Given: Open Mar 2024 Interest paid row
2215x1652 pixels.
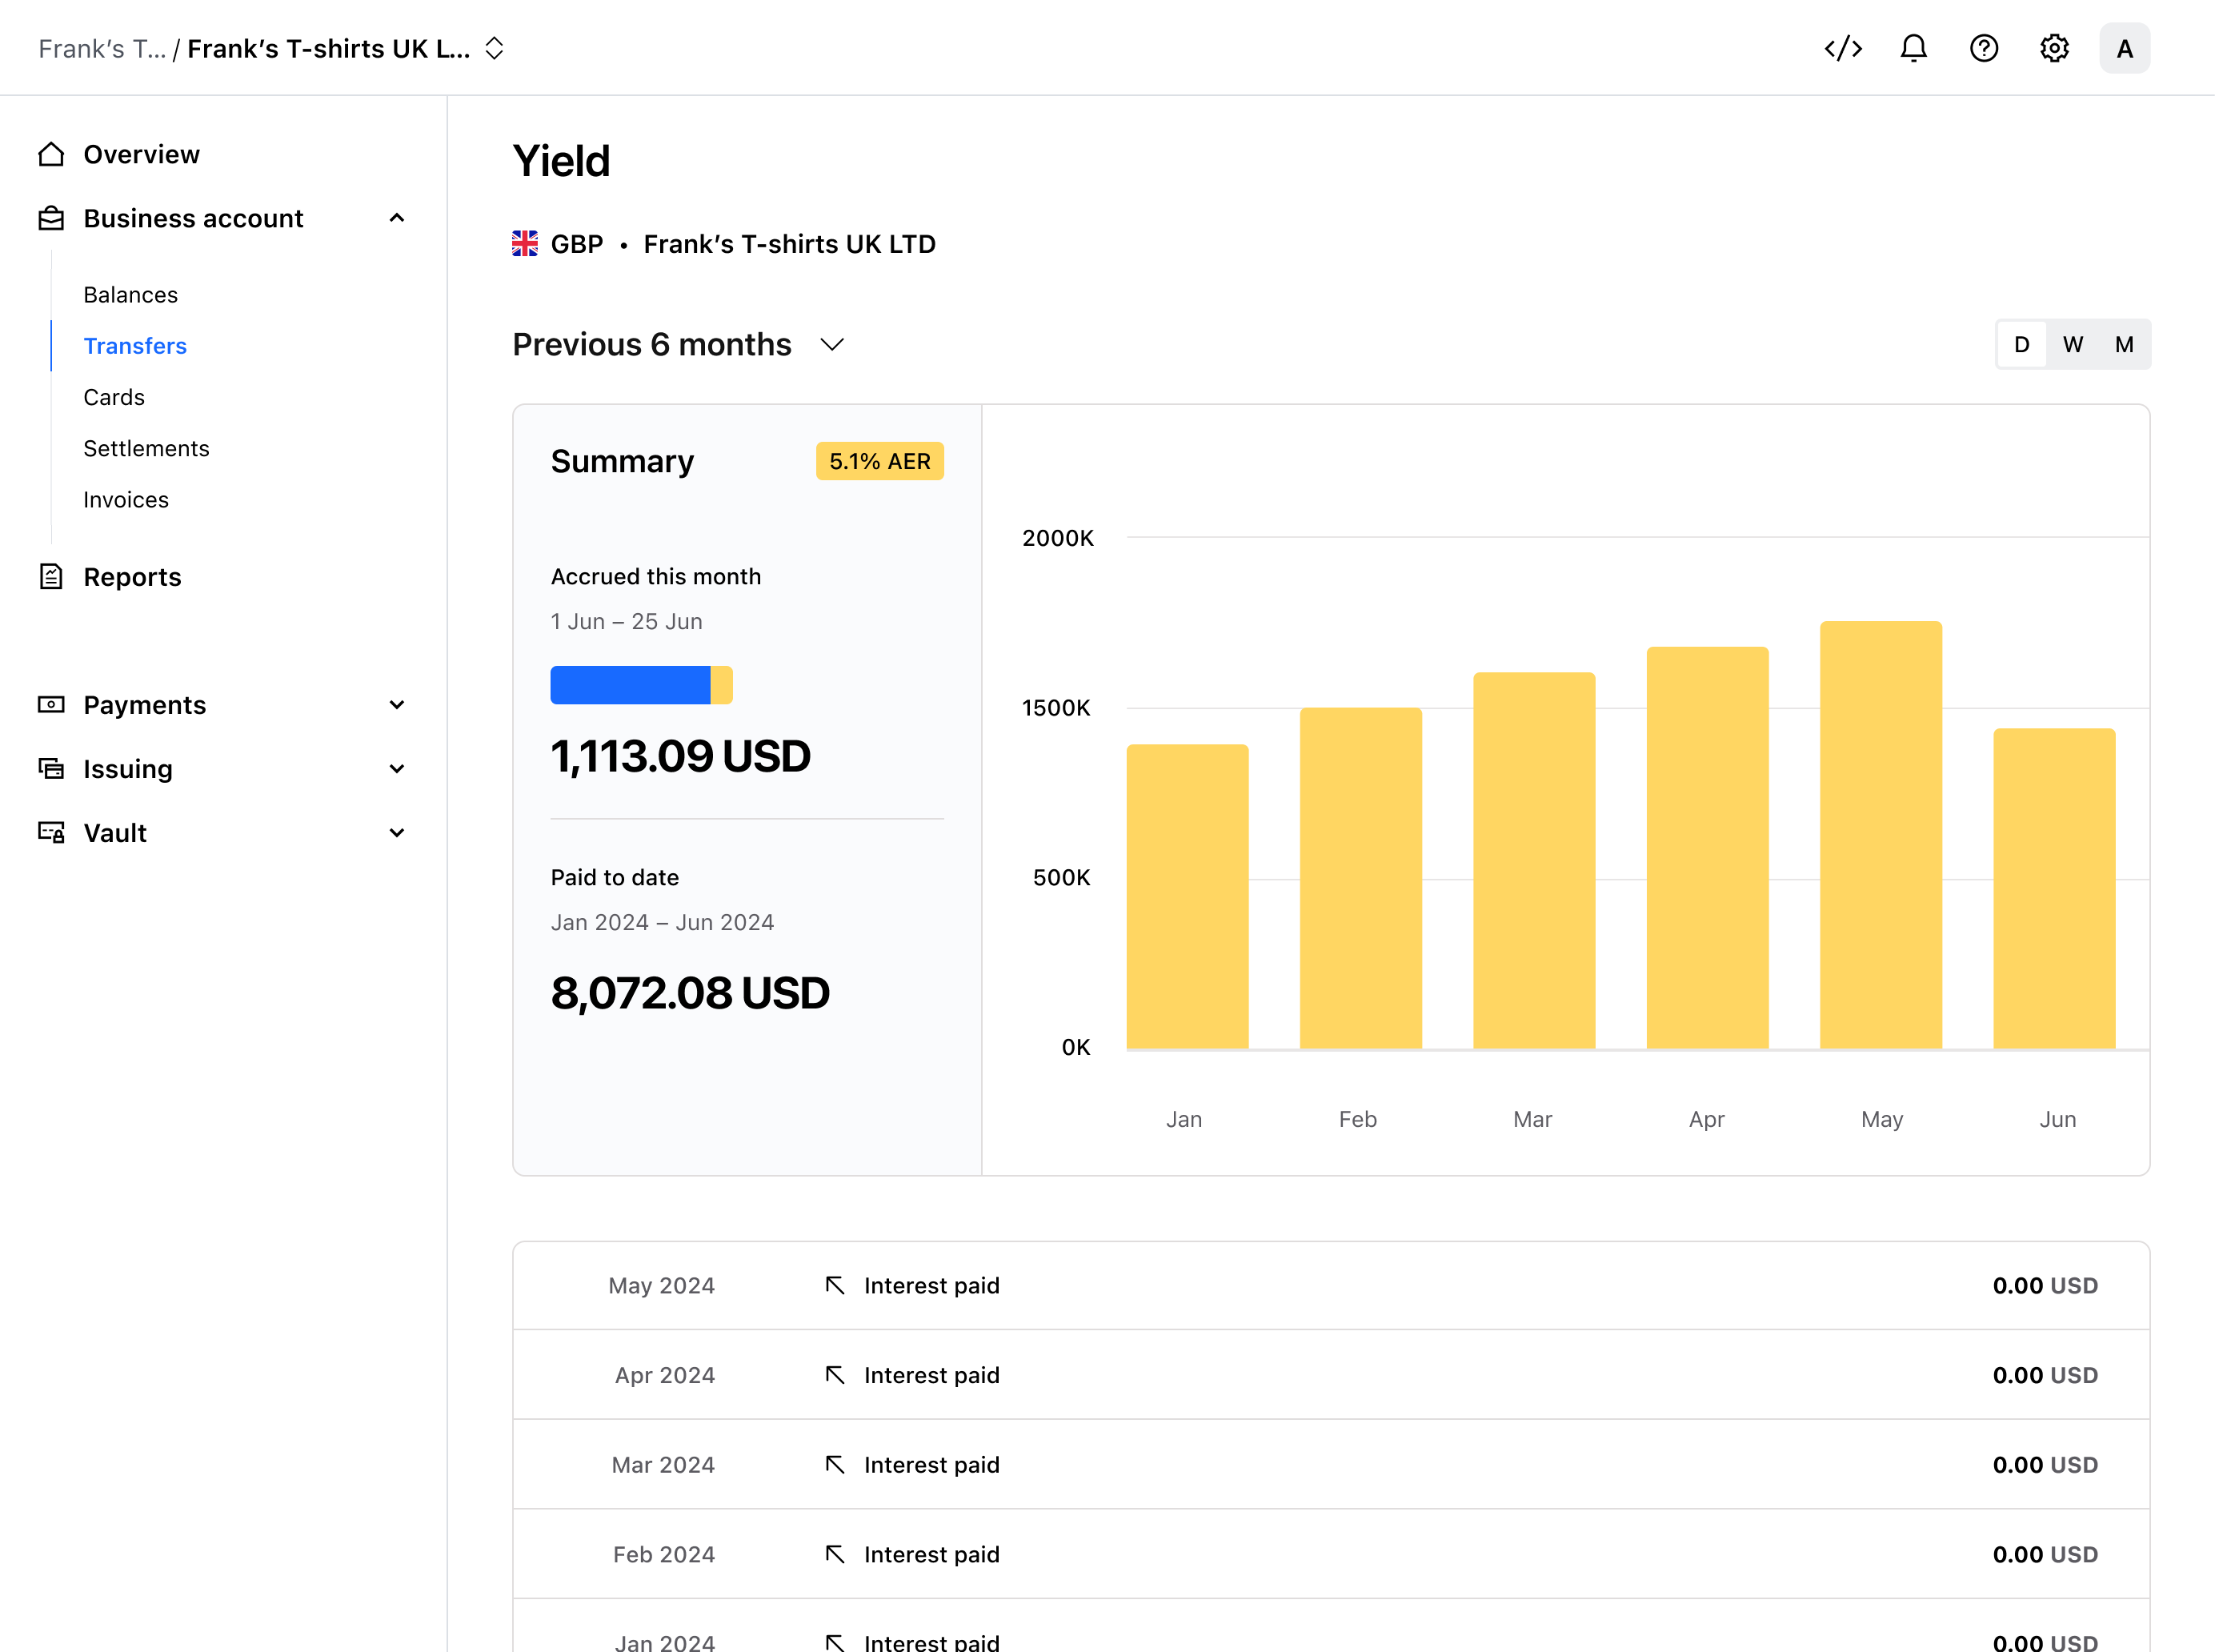Looking at the screenshot, I should pos(1331,1465).
